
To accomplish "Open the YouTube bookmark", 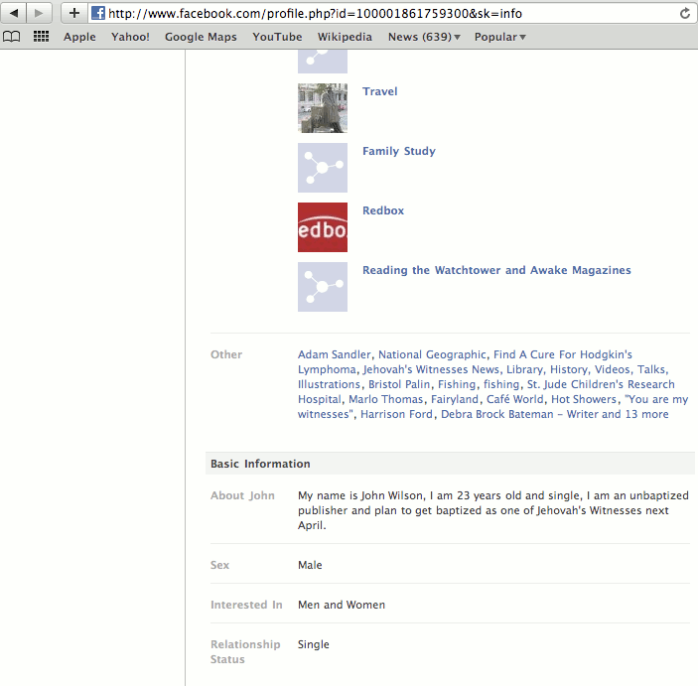I will click(x=277, y=37).
